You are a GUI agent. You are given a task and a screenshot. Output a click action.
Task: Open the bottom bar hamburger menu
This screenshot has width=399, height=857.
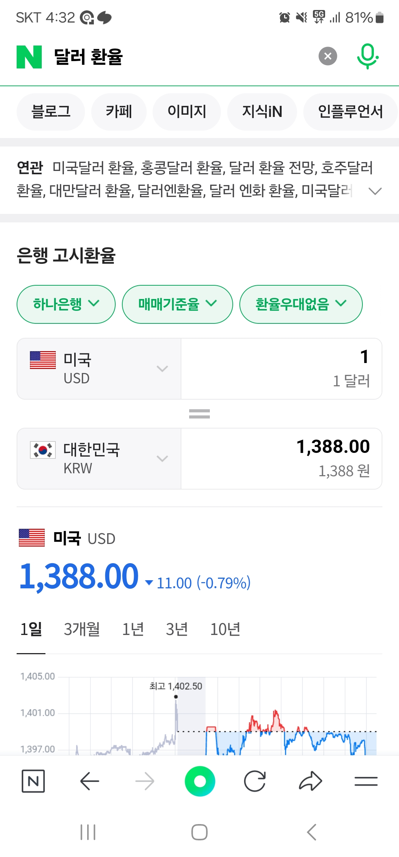point(366,781)
